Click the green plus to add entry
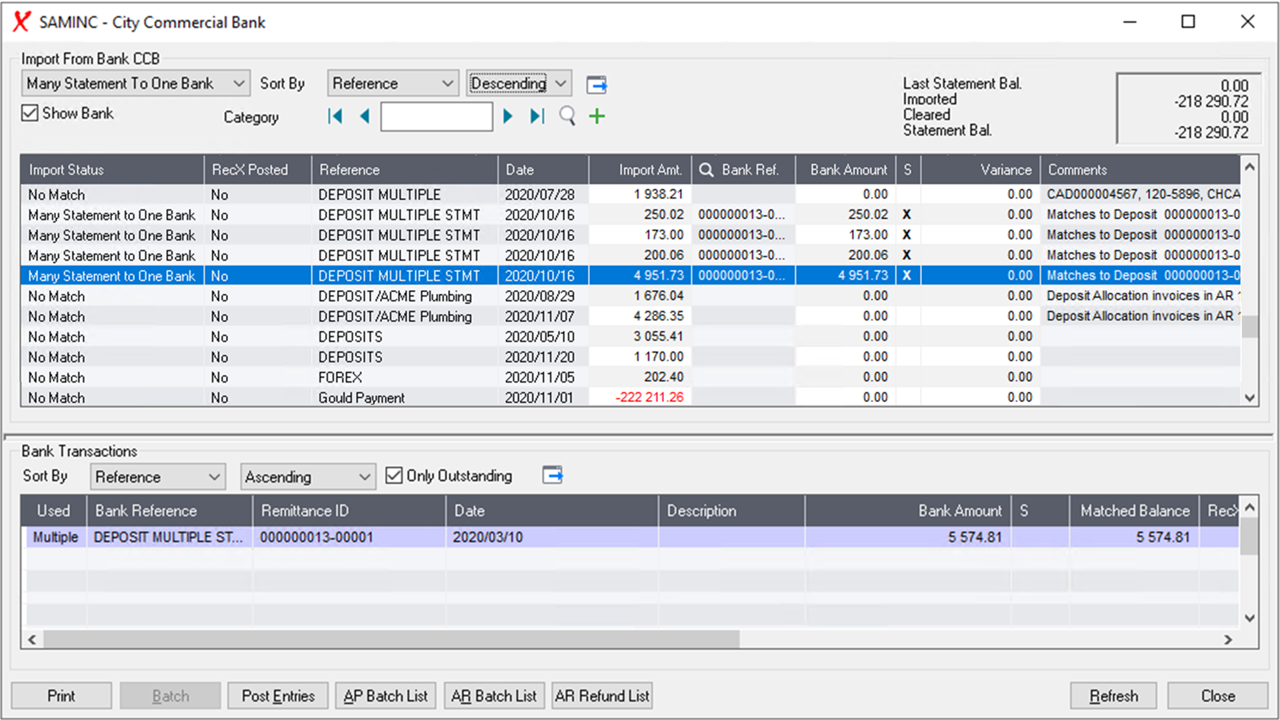The width and height of the screenshot is (1280, 720). 596,116
